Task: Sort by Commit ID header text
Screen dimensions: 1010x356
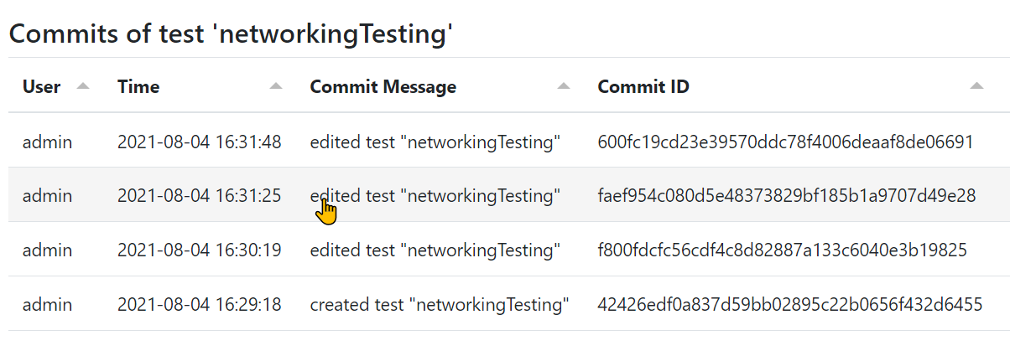Action: click(643, 86)
